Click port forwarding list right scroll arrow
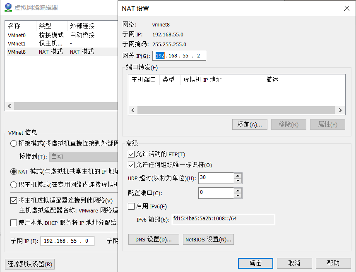 click(340, 110)
